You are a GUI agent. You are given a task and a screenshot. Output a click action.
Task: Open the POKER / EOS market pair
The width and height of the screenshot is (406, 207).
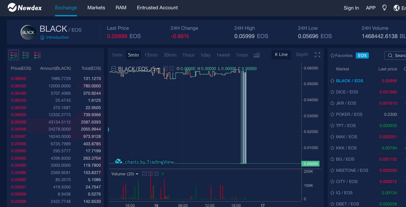349,114
